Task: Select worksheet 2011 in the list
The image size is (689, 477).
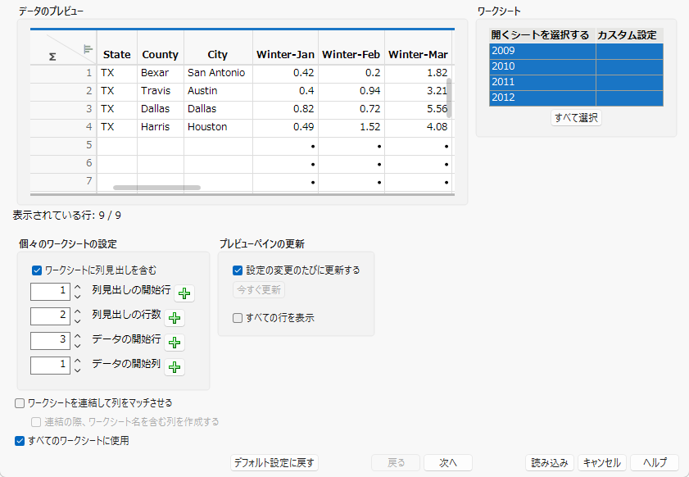Action: coord(576,82)
